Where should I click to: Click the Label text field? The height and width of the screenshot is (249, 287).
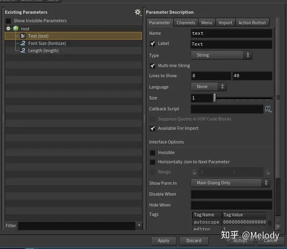click(231, 44)
